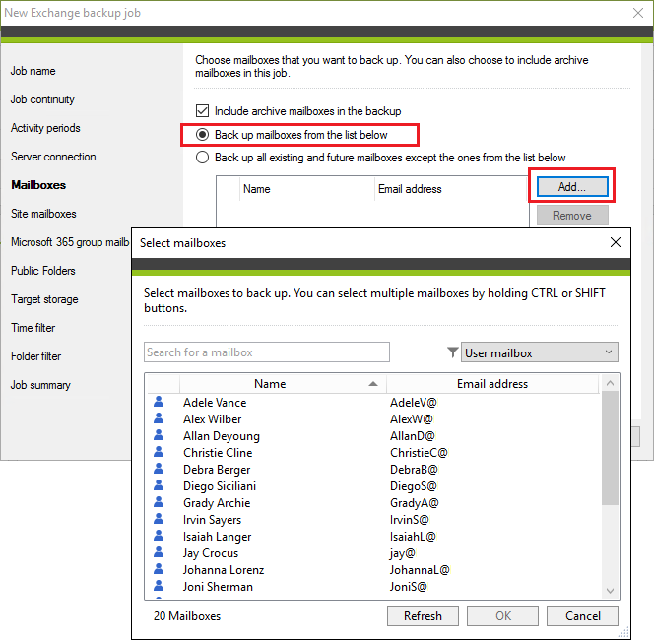The height and width of the screenshot is (640, 654).
Task: Select the Johanna Lorenz mailbox name
Action: click(x=224, y=570)
